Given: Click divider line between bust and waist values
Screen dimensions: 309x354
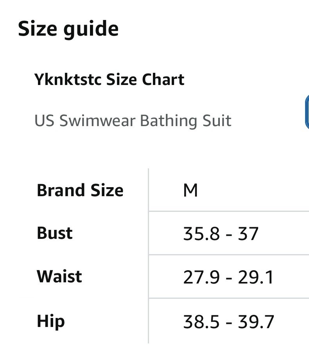Looking at the screenshot, I should [228, 255].
